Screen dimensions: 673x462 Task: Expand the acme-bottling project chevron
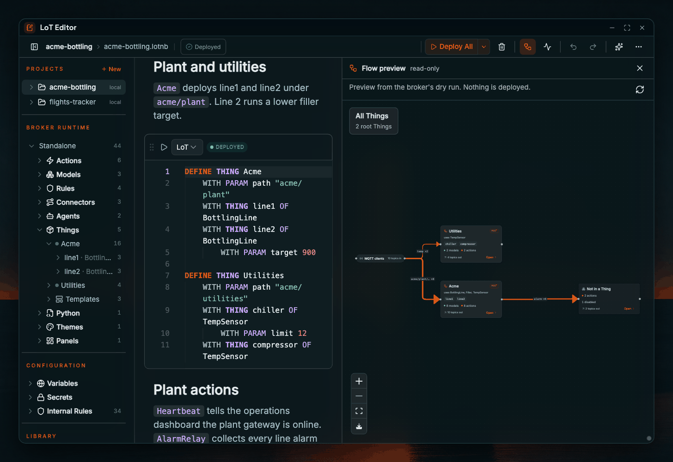[x=31, y=87]
